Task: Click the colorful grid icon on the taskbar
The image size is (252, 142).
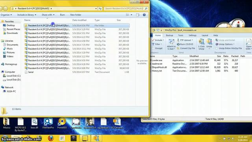Action: 62,138
